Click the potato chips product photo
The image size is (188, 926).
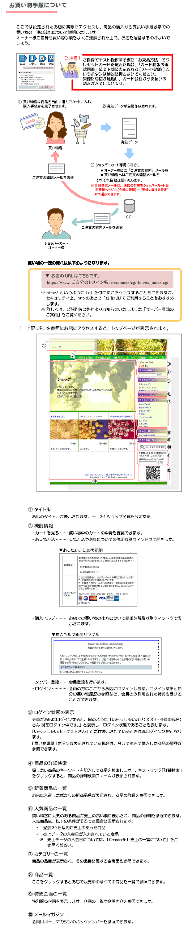64,429
